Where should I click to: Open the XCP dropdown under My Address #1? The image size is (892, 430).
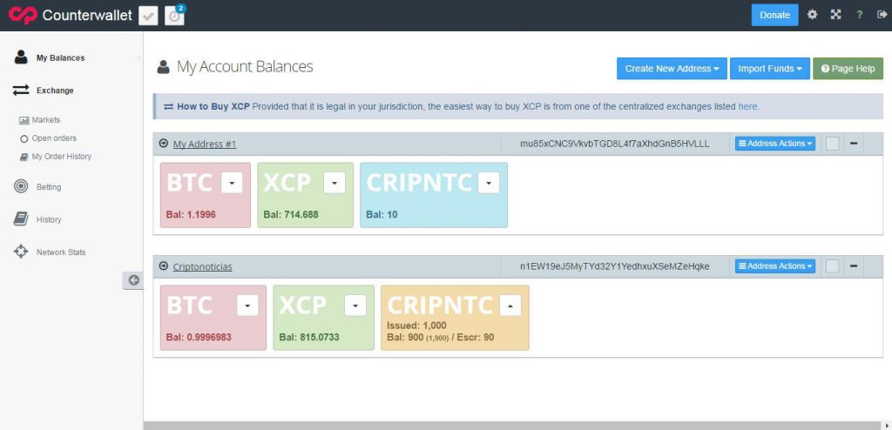(334, 183)
